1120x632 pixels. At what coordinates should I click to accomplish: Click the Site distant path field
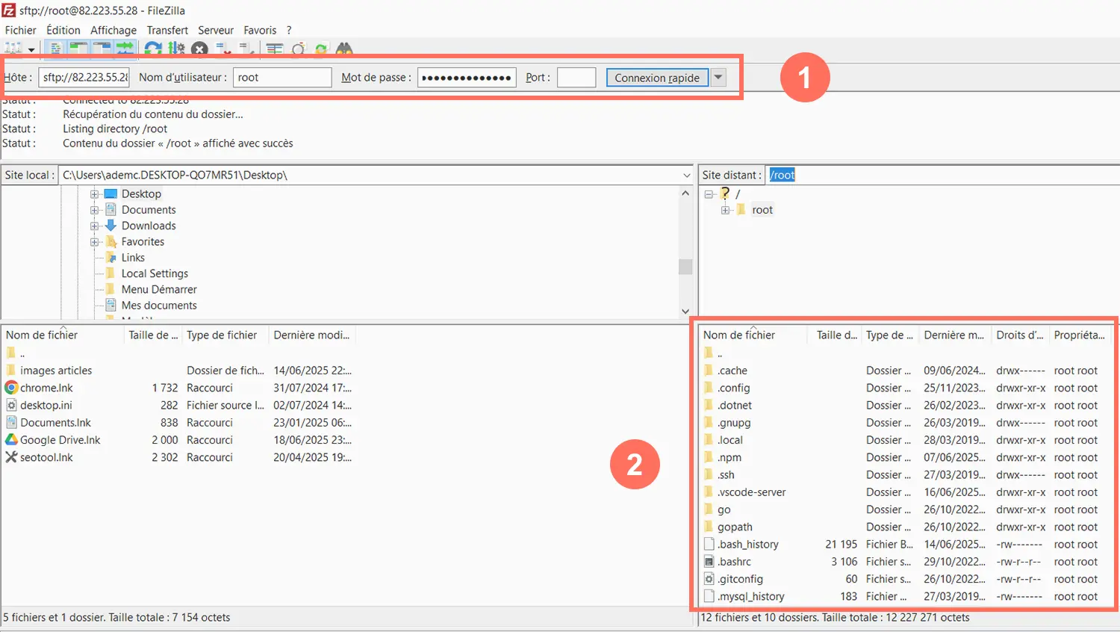point(942,175)
